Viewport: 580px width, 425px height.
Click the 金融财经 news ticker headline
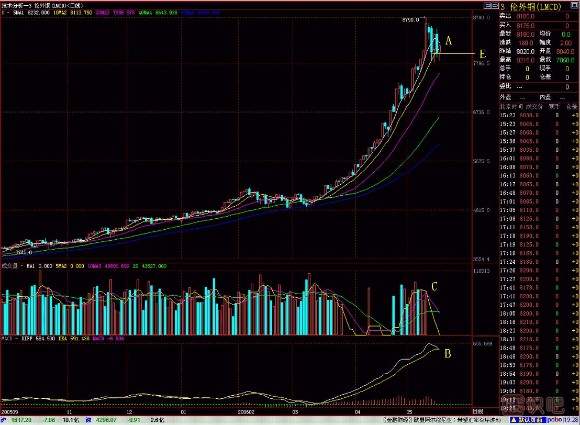398,420
